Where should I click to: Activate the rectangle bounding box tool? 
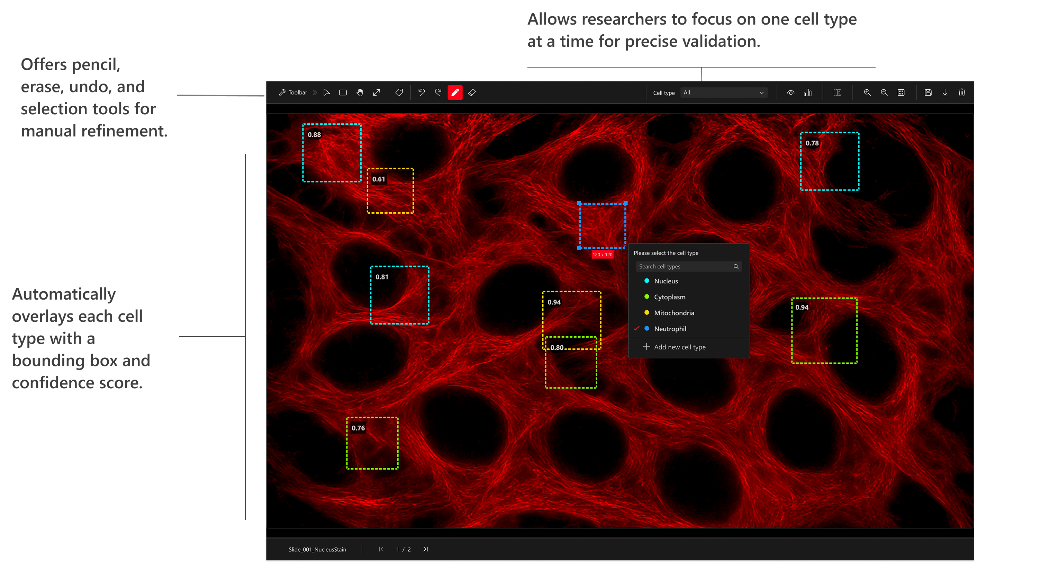[x=343, y=92]
